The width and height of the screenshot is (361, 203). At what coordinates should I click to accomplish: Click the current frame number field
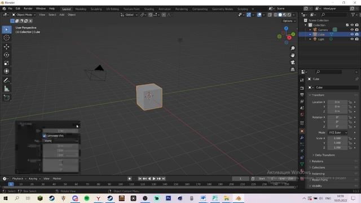[x=240, y=179]
